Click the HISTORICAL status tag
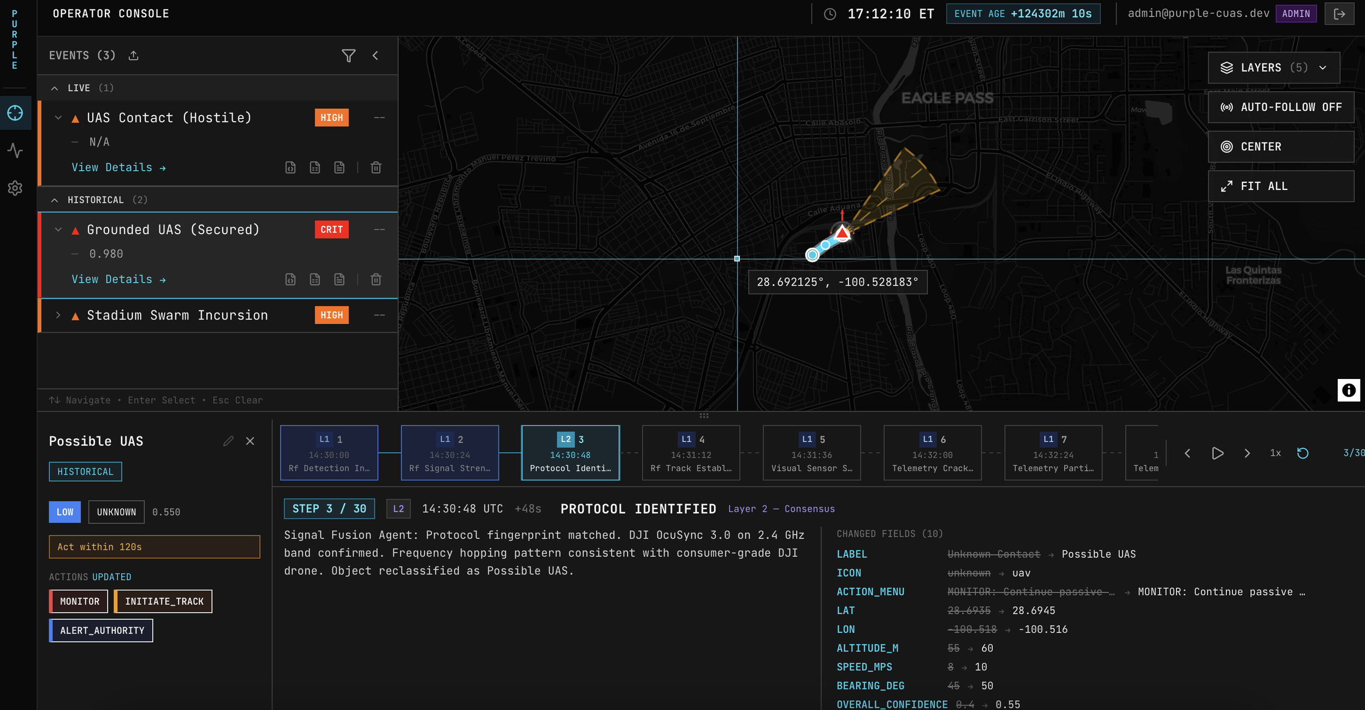Image resolution: width=1365 pixels, height=710 pixels. click(85, 472)
